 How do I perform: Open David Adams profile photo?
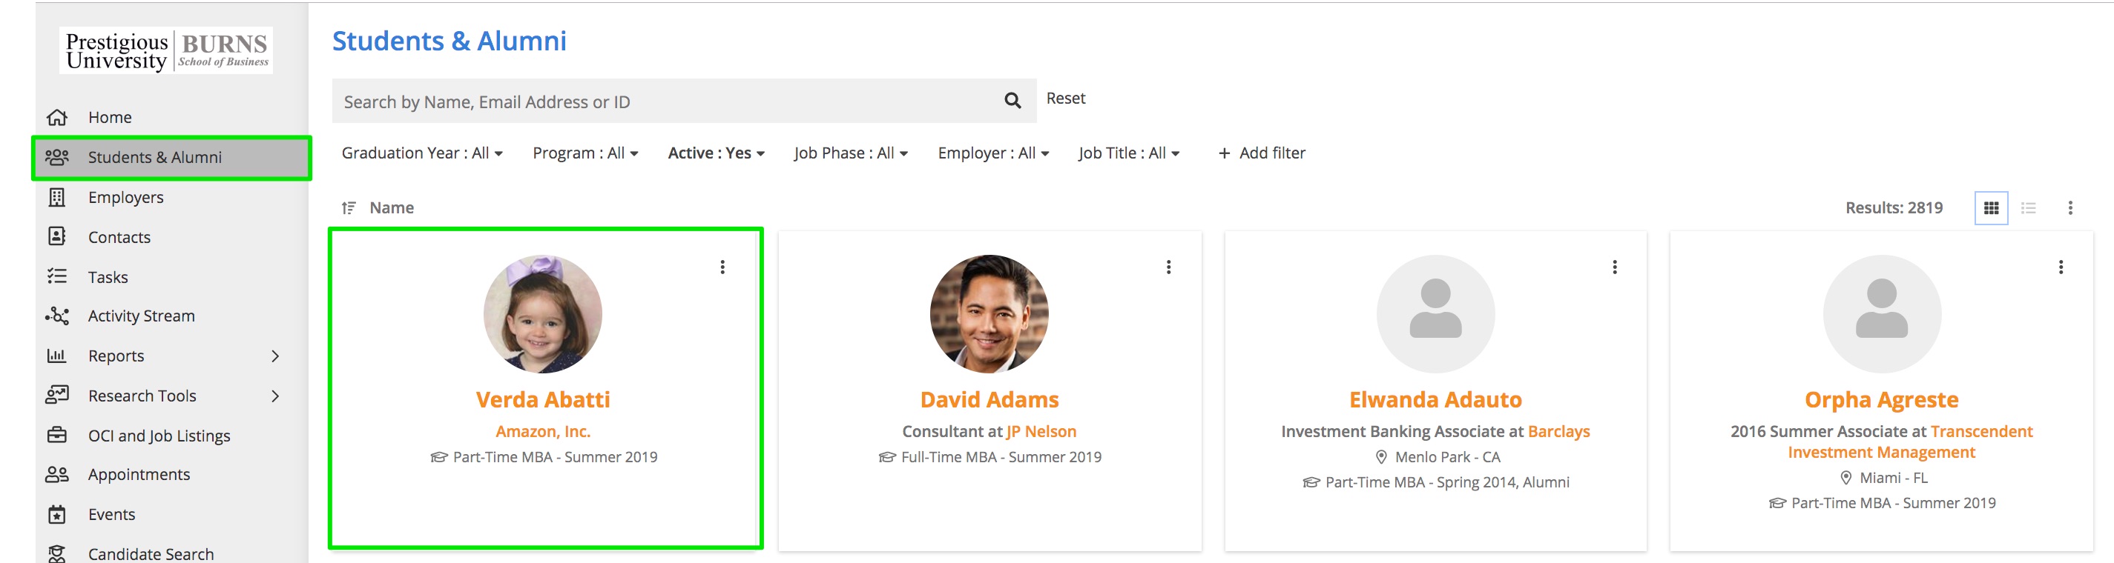click(989, 314)
